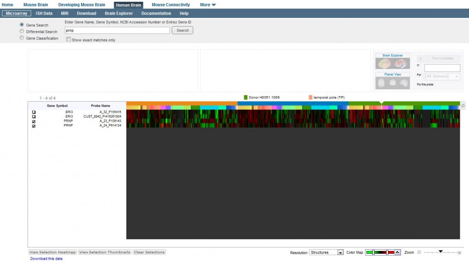Click the heatmap reset icon at right edge

coord(463,105)
